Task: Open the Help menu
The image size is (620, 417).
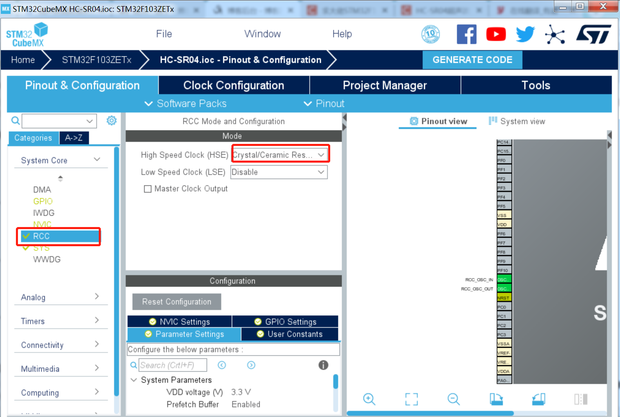Action: (342, 34)
